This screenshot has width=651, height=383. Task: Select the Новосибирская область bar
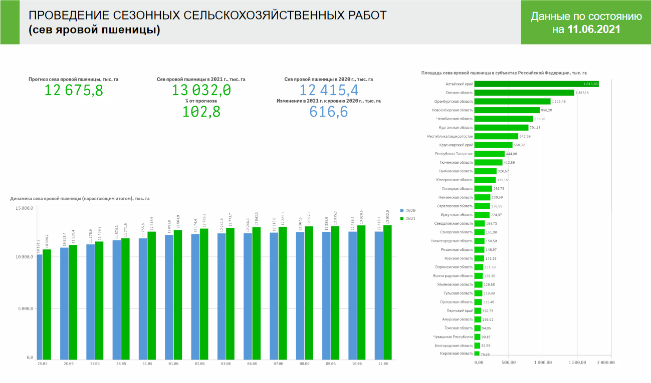coord(507,110)
